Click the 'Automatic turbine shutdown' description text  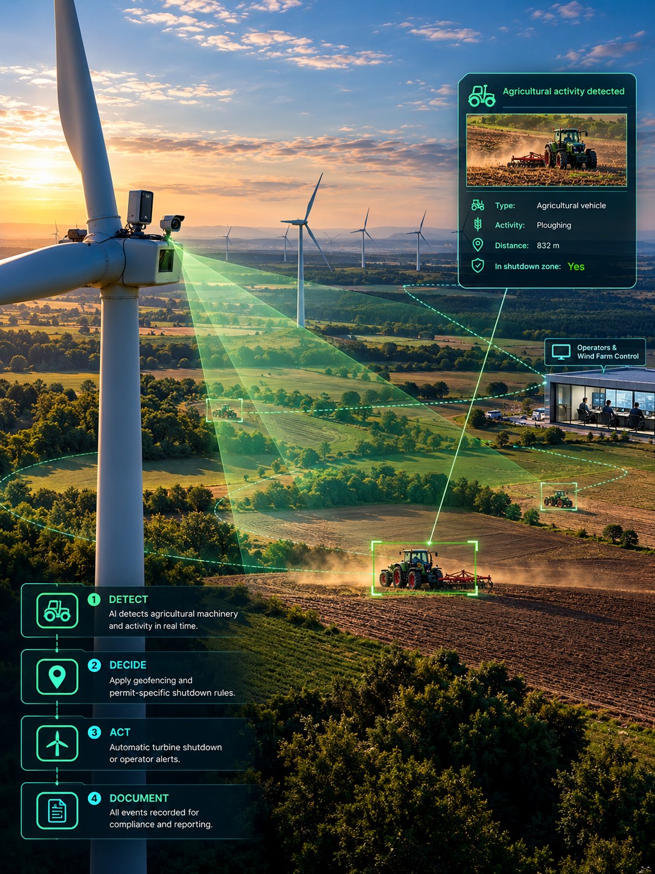point(166,747)
